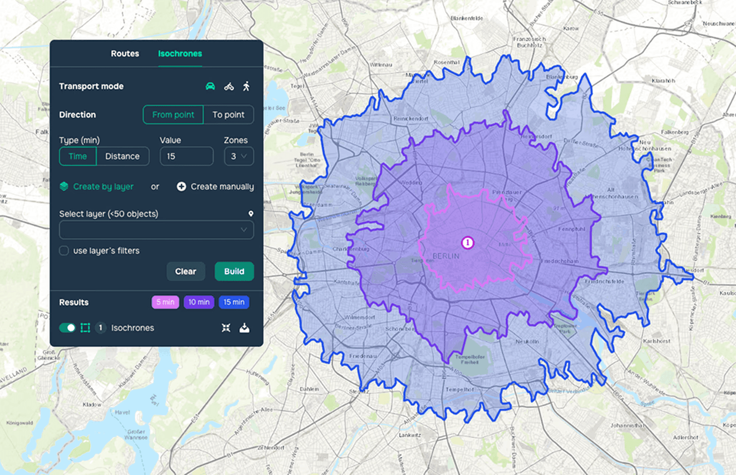This screenshot has width=736, height=475.
Task: Click the Value input field
Action: pos(187,156)
